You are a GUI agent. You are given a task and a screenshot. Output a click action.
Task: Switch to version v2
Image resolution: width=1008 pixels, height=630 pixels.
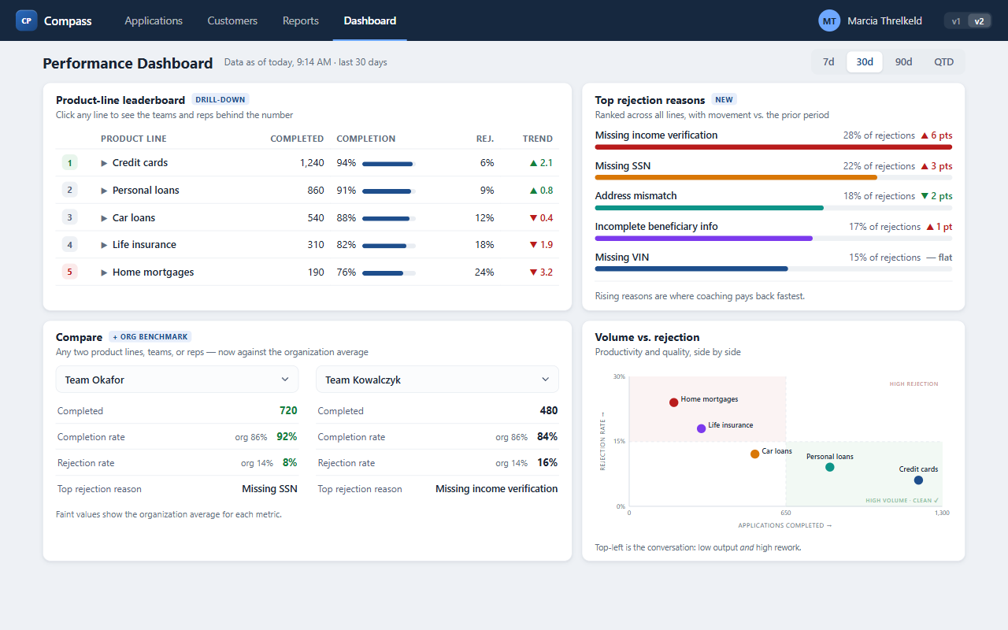[x=979, y=21]
